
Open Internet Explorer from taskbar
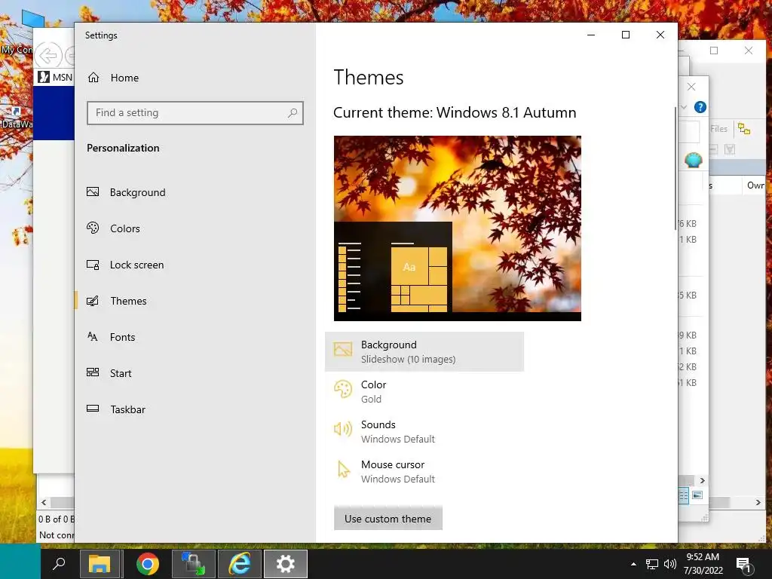[239, 564]
